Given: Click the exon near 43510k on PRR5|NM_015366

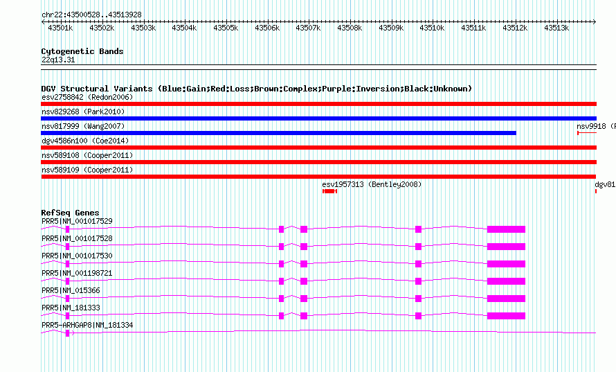Looking at the screenshot, I should click(418, 299).
